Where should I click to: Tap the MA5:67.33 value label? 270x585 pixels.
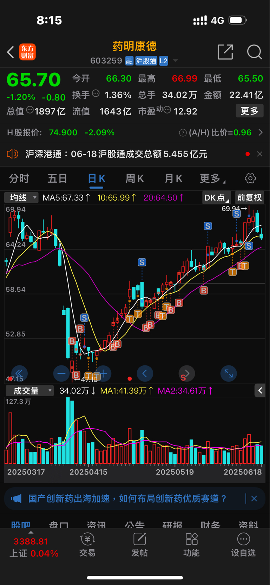click(x=66, y=198)
